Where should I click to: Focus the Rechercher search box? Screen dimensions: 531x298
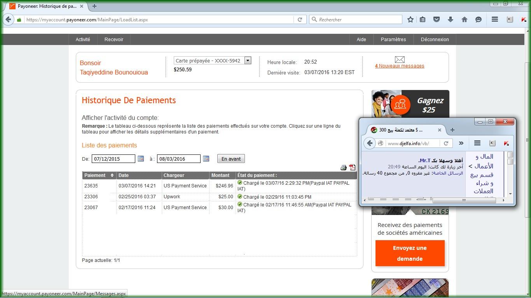(356, 19)
